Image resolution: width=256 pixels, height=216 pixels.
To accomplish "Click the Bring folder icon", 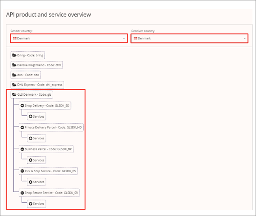I will (14, 55).
